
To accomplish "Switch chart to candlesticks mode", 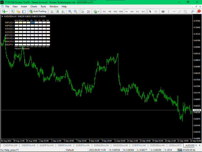I will pyautogui.click(x=58, y=11).
